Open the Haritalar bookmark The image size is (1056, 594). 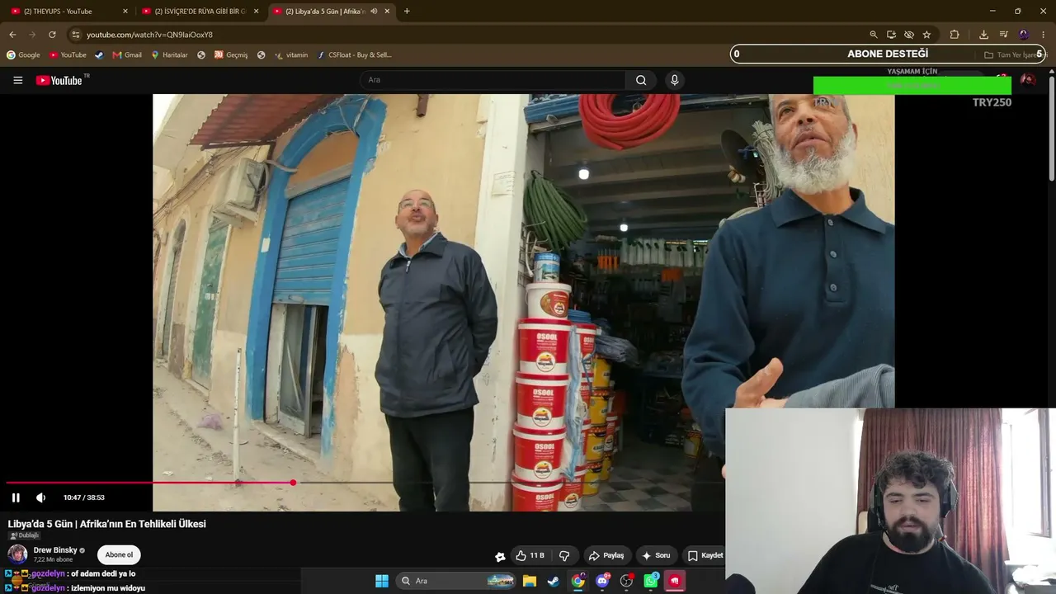tap(169, 55)
